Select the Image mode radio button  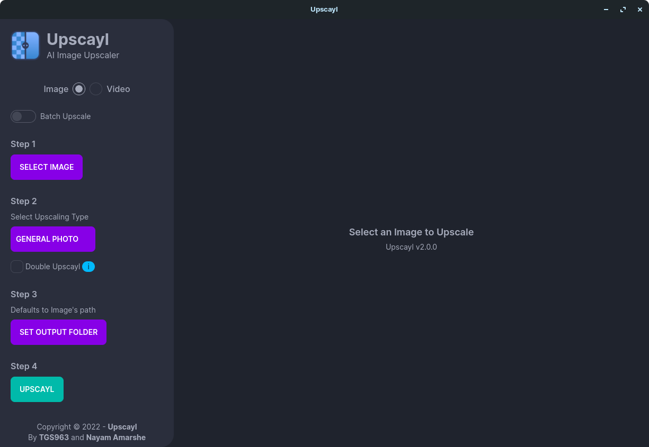tap(78, 89)
